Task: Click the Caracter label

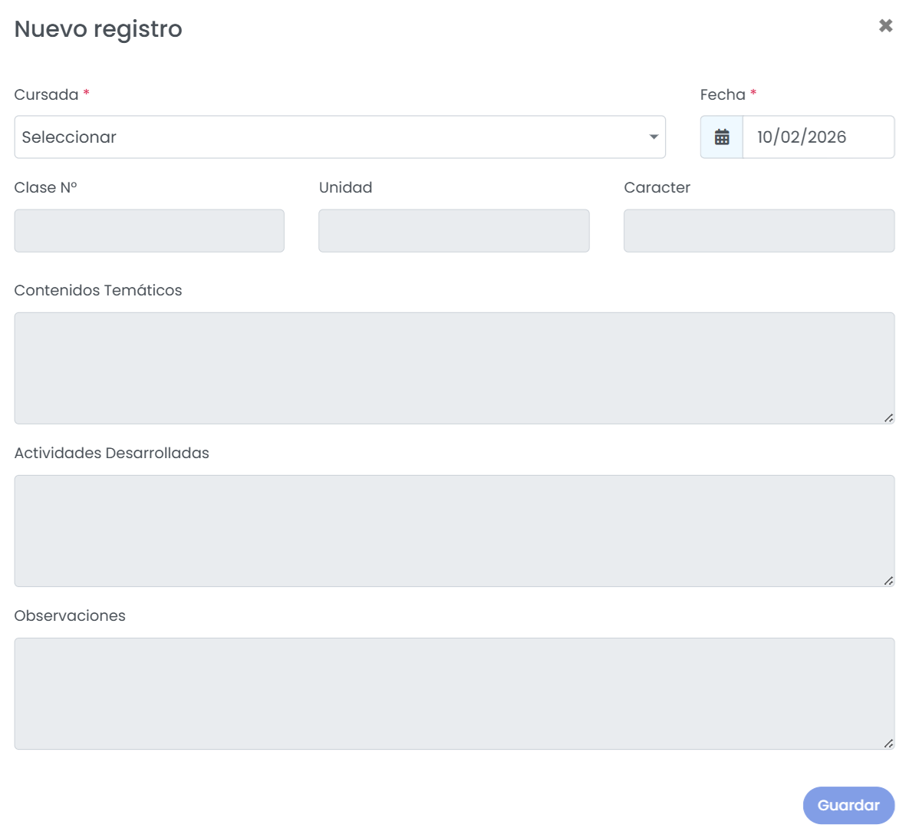Action: click(657, 187)
